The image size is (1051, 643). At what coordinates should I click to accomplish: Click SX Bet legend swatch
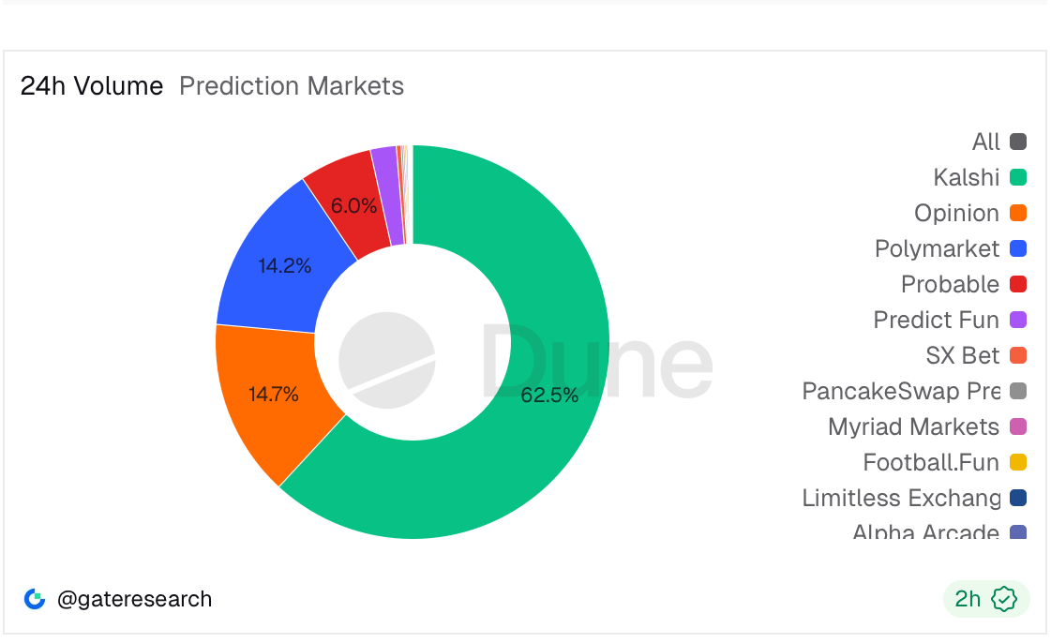[1018, 355]
